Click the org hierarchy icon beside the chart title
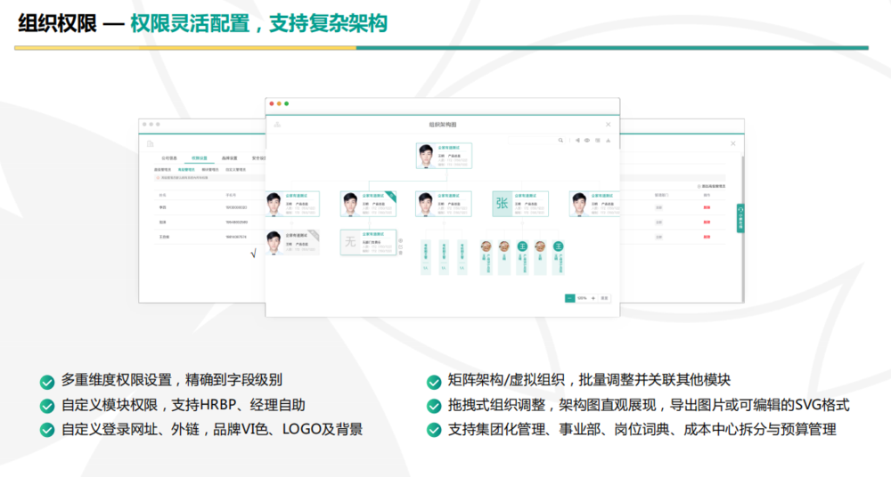 click(277, 125)
